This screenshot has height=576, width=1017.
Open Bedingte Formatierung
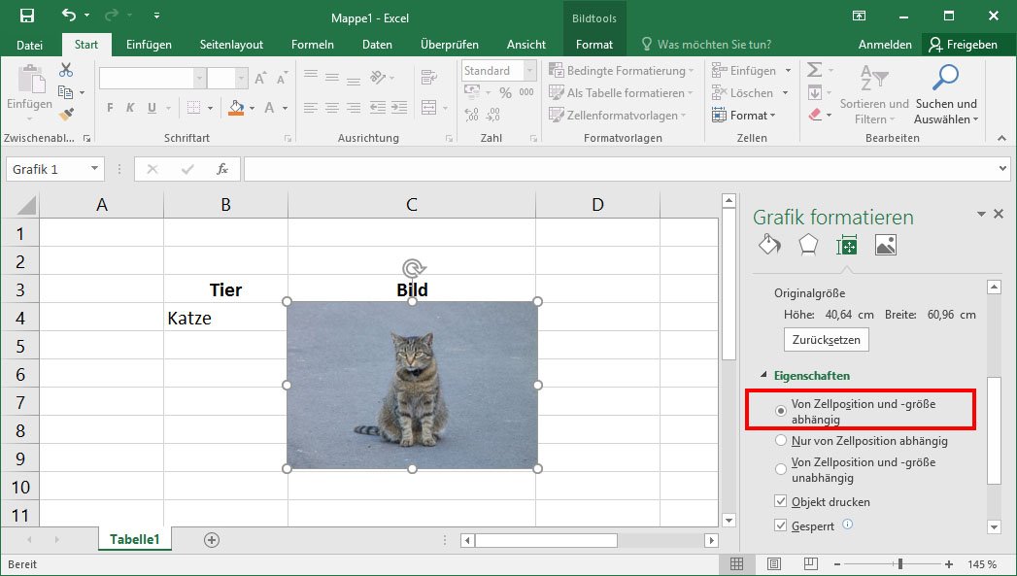pyautogui.click(x=622, y=69)
